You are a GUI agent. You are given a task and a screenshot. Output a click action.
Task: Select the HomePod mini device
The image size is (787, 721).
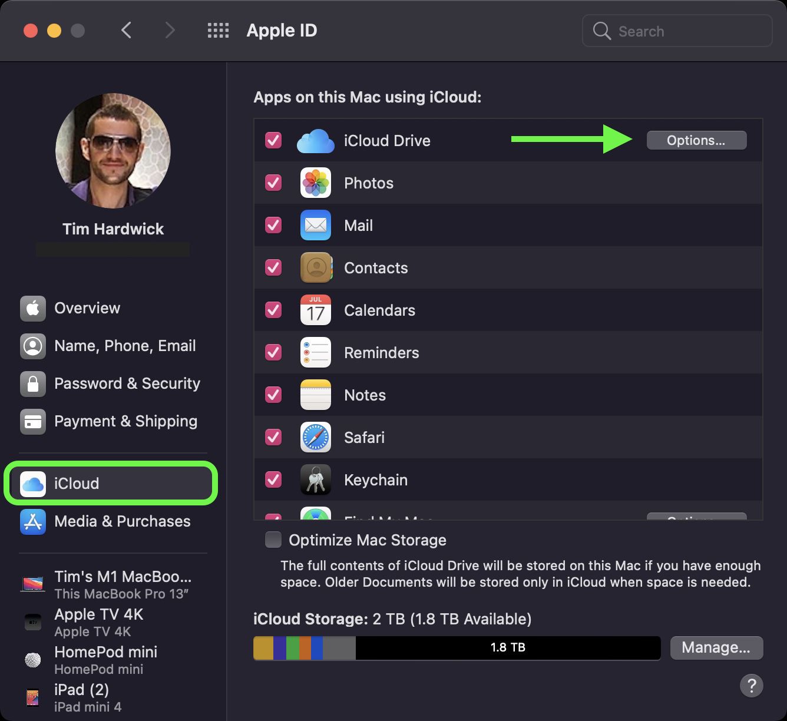(105, 659)
